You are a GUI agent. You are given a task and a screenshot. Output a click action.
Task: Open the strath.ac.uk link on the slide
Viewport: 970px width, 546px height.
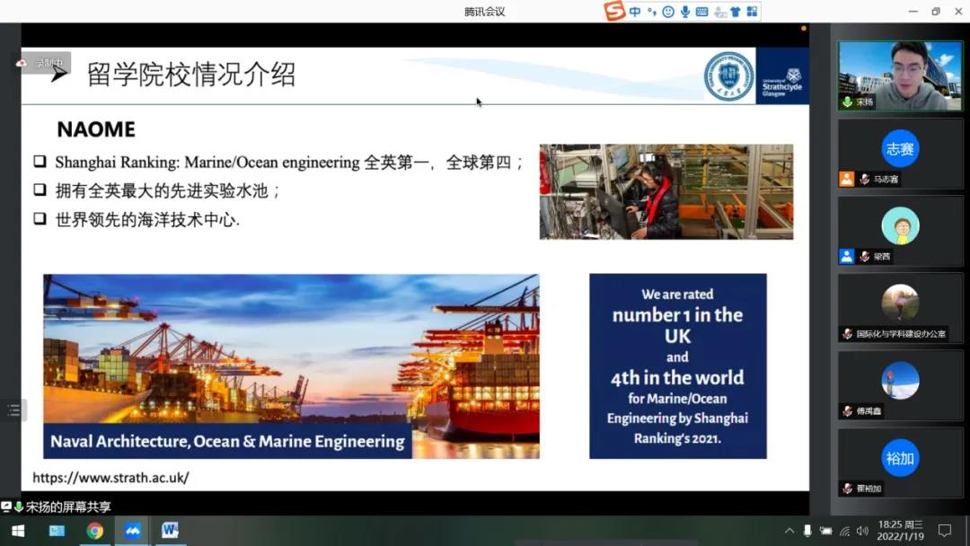point(110,478)
